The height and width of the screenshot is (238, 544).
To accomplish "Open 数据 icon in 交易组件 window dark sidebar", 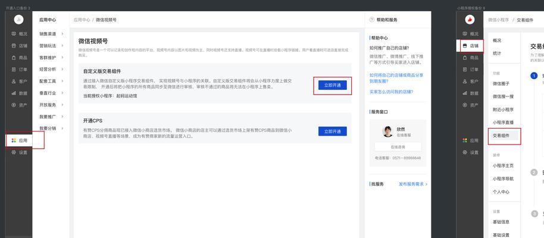I will point(465,93).
